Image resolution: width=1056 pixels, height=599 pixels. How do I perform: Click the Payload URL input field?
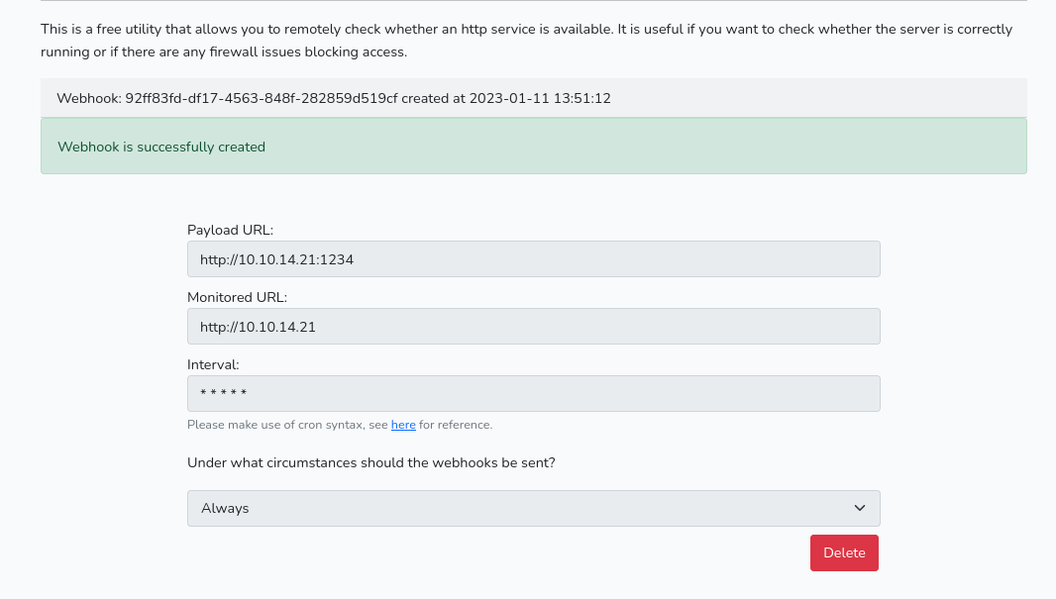click(x=533, y=259)
